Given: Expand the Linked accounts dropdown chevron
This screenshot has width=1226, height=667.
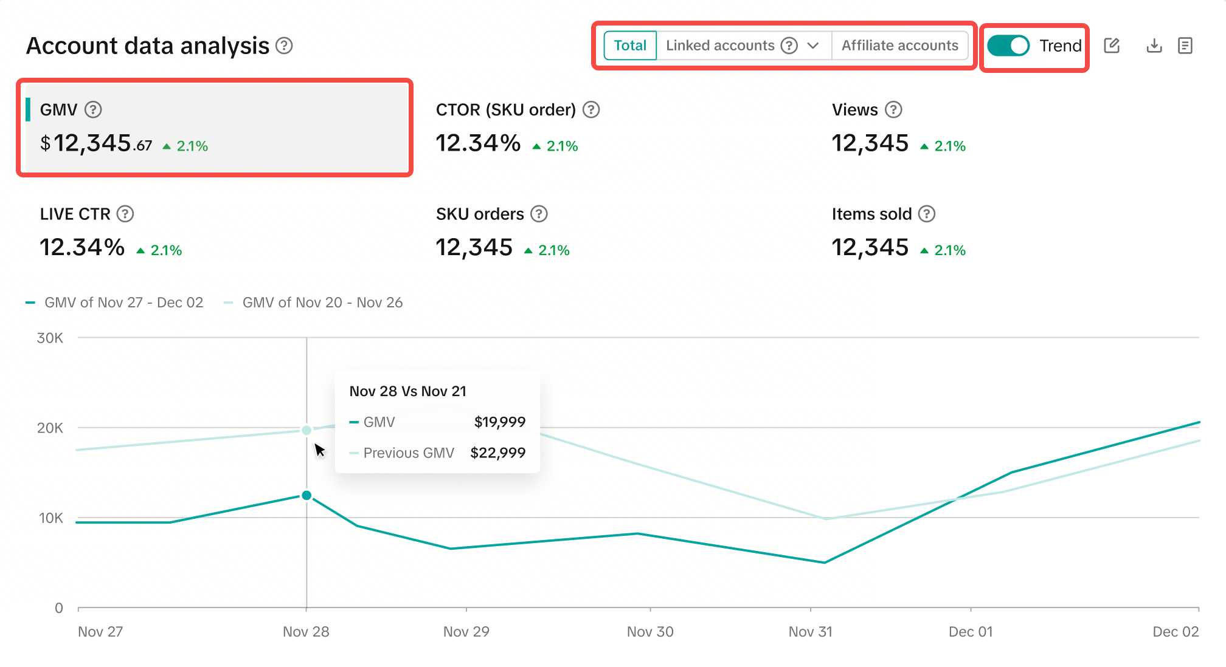Looking at the screenshot, I should coord(813,46).
